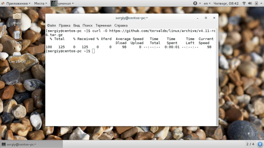Image resolution: width=264 pixels, height=148 pixels.
Task: Click the accessibility icon in top panel
Action: tap(195, 3)
